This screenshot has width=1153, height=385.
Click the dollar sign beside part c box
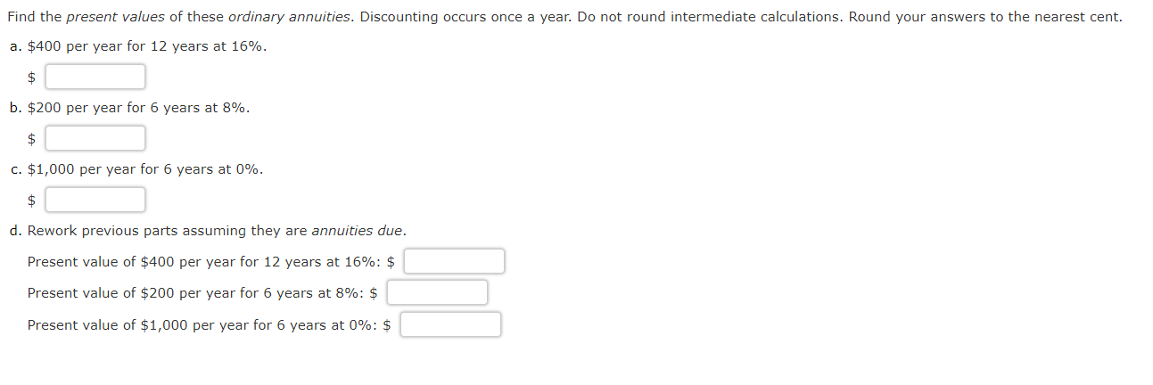pyautogui.click(x=32, y=201)
